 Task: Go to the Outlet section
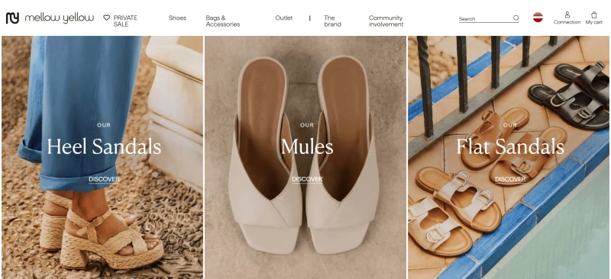coord(283,18)
